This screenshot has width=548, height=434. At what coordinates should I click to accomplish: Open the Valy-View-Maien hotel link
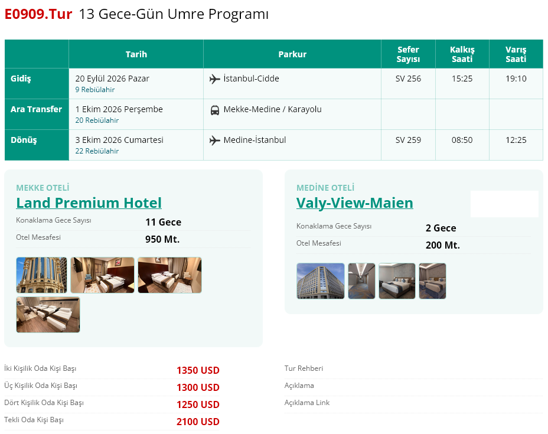tap(354, 203)
